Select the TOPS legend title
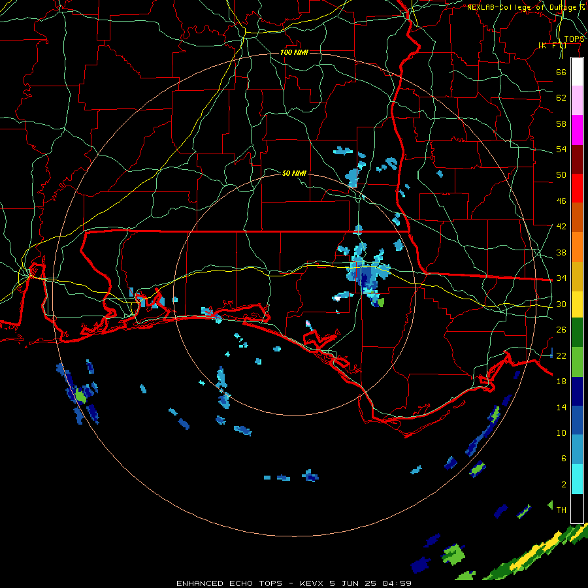This screenshot has width=588, height=588. pos(574,39)
